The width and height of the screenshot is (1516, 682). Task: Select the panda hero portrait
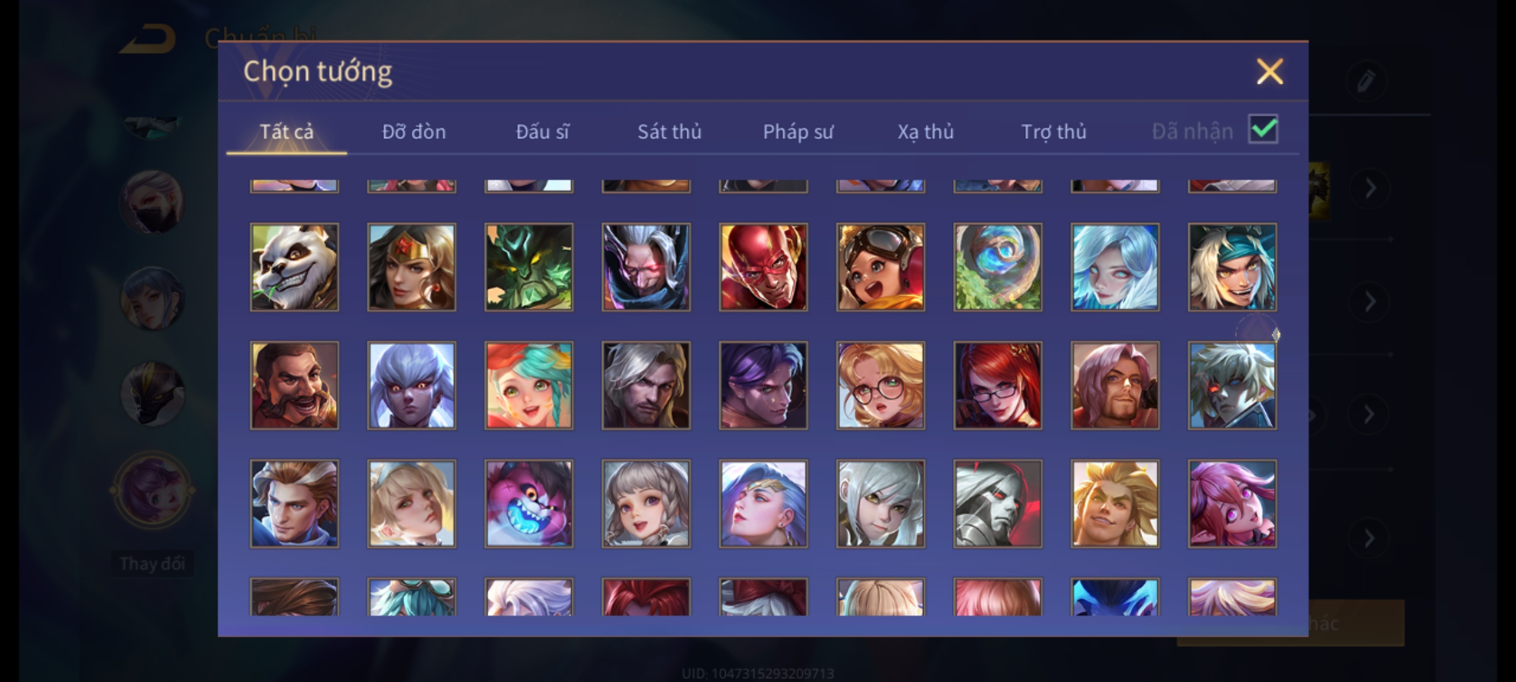pyautogui.click(x=294, y=267)
